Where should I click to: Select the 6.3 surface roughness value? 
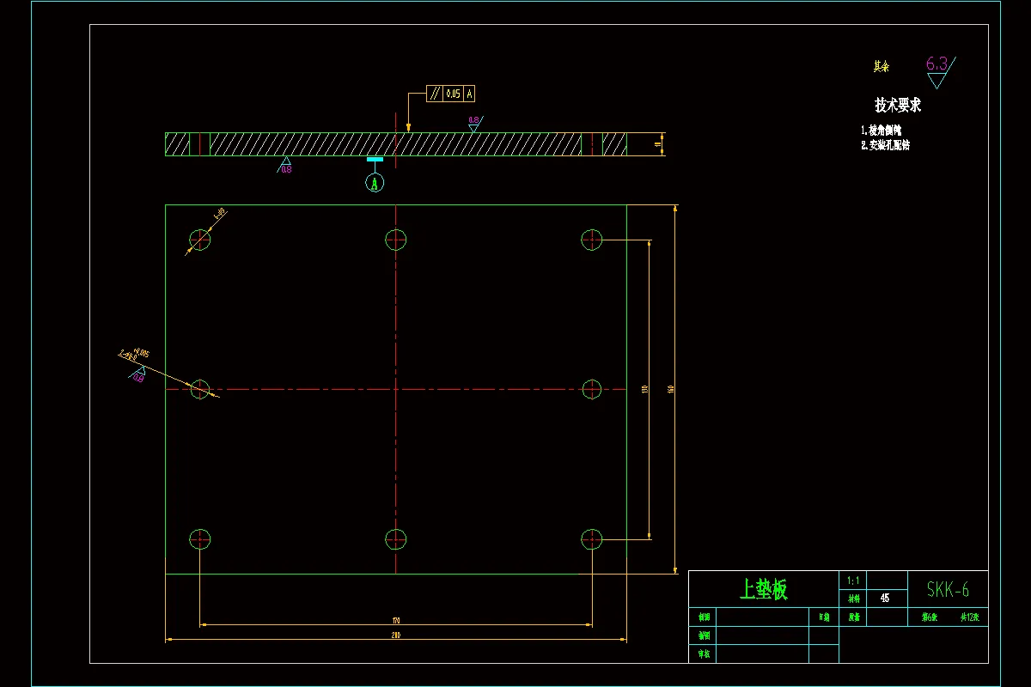936,64
